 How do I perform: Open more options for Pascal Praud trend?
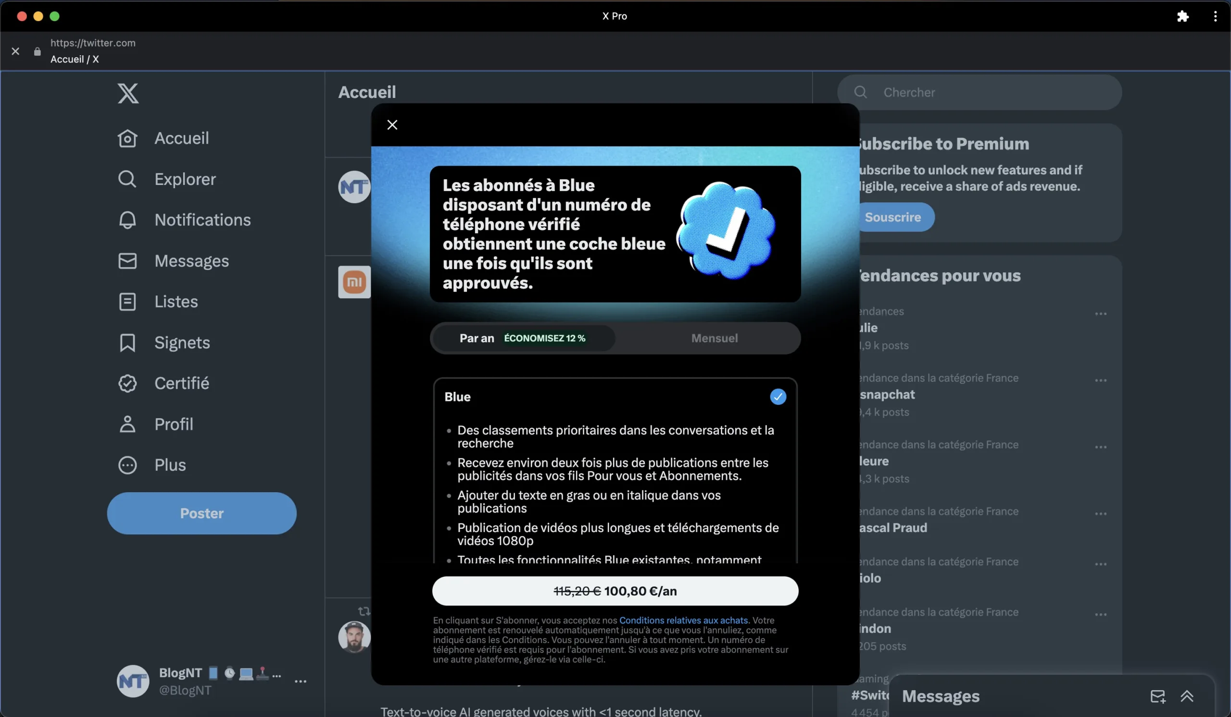coord(1101,513)
